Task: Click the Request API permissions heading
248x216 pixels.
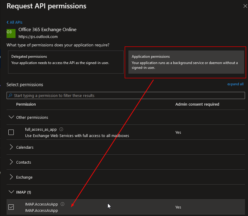Action: pyautogui.click(x=47, y=6)
